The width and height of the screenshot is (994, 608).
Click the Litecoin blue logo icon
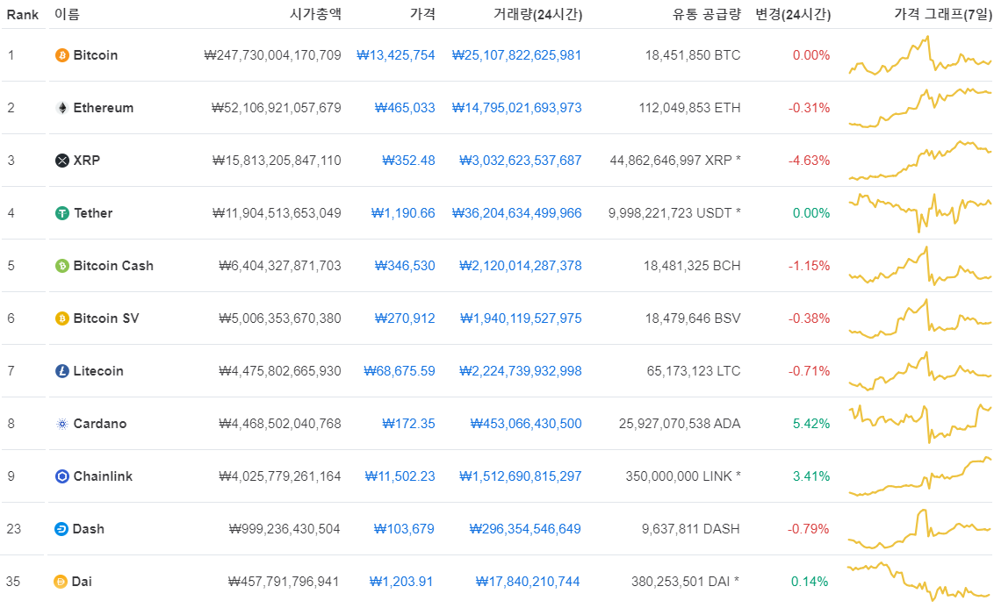(62, 371)
